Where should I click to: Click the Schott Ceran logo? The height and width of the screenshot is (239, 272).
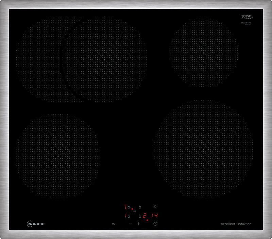(247, 17)
